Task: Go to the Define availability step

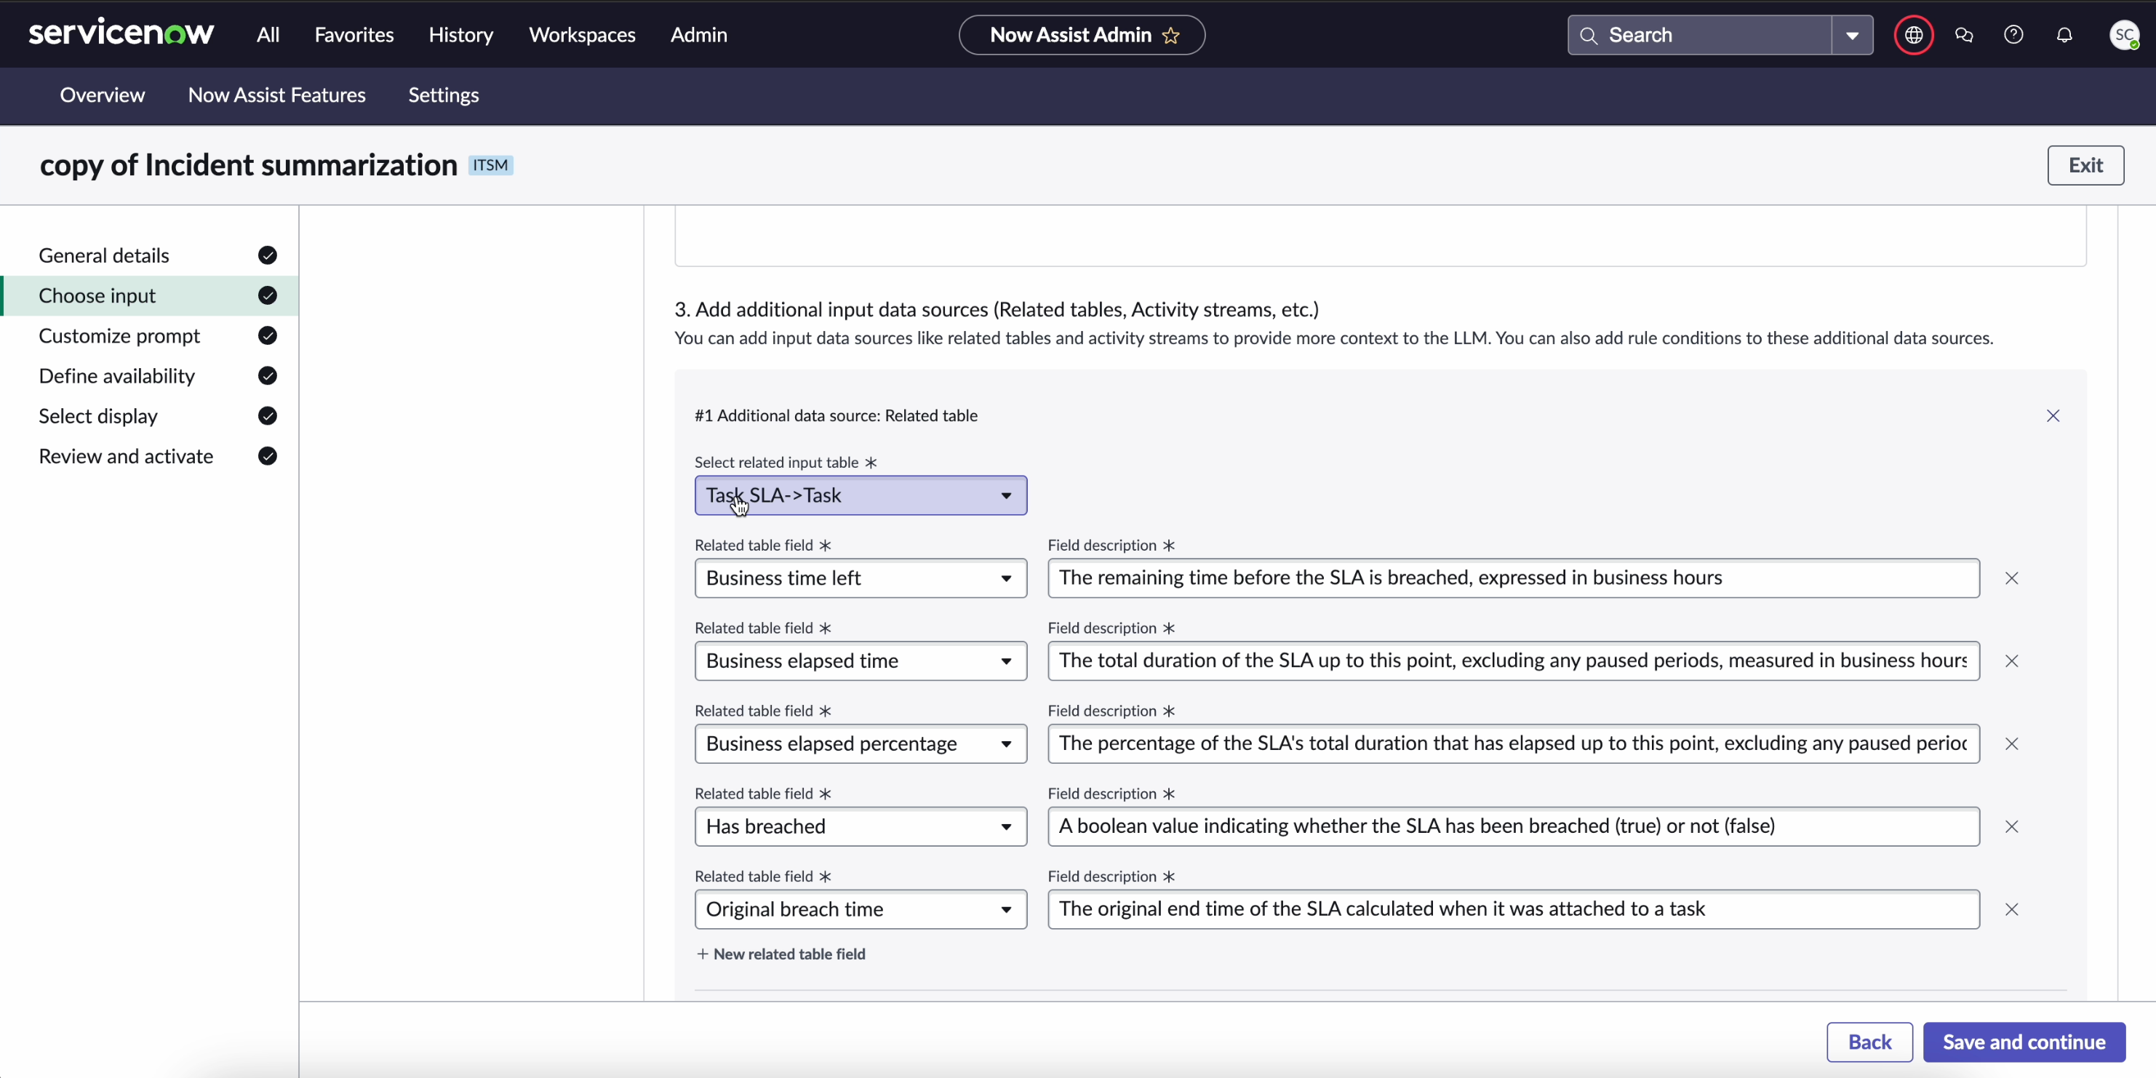Action: (150, 376)
